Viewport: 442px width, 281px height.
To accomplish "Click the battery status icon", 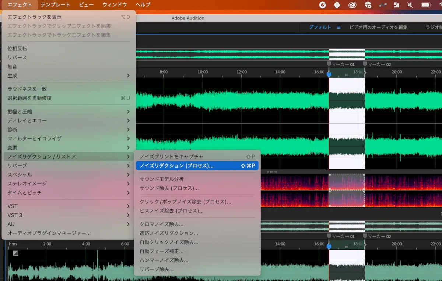I will click(426, 5).
